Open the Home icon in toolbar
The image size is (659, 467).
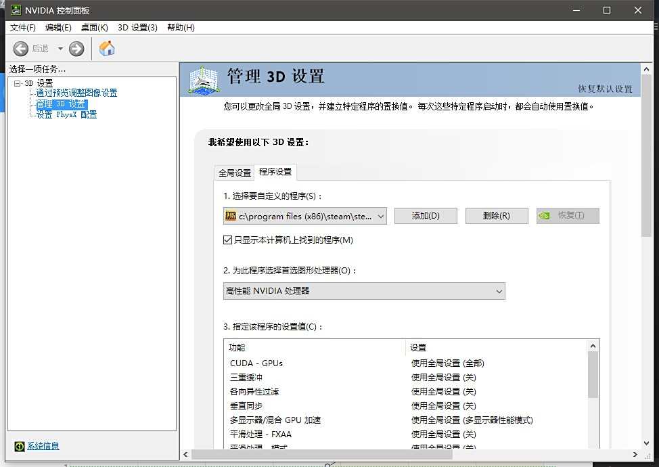(107, 48)
